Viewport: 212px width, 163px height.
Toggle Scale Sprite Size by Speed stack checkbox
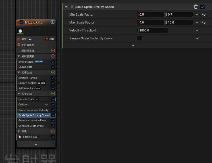53,115
